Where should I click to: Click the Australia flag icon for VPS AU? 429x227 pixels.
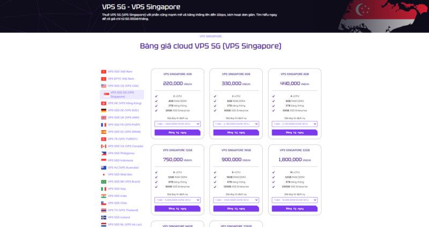pyautogui.click(x=103, y=168)
